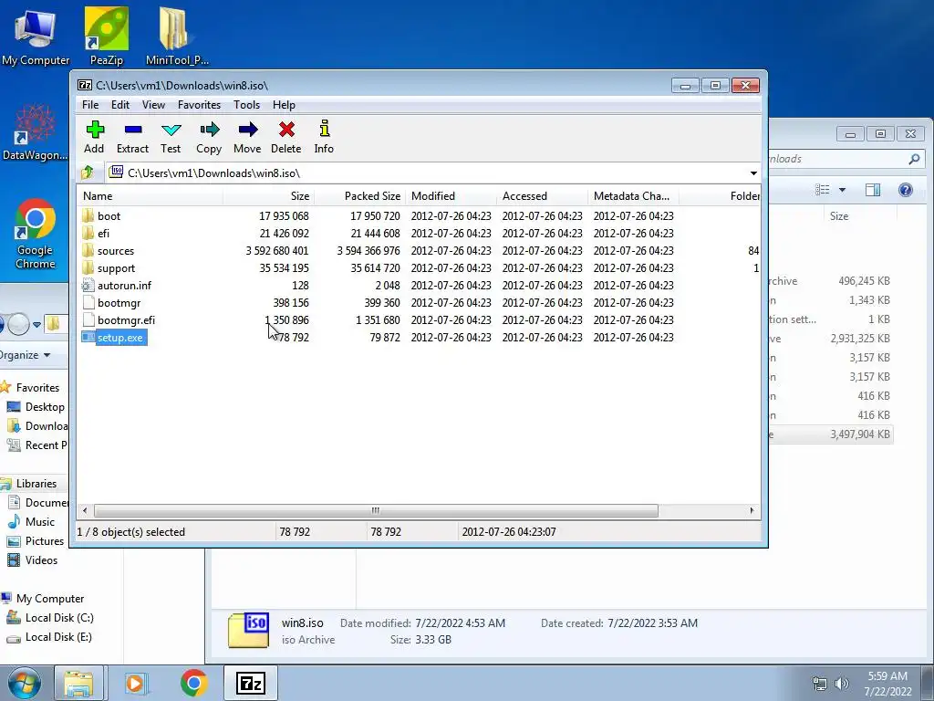
Task: Open the Edit menu in 7-Zip
Action: click(120, 105)
